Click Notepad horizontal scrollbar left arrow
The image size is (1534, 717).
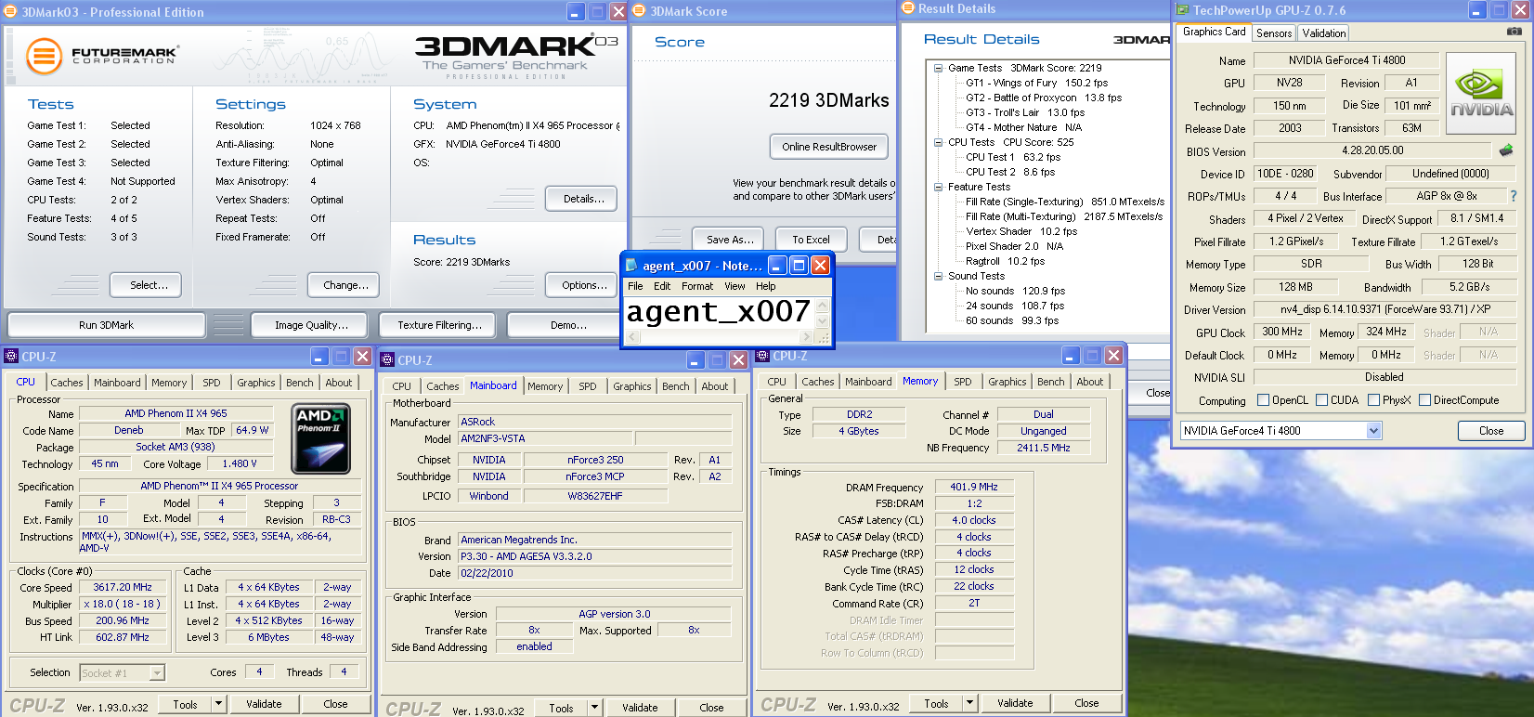[x=633, y=337]
